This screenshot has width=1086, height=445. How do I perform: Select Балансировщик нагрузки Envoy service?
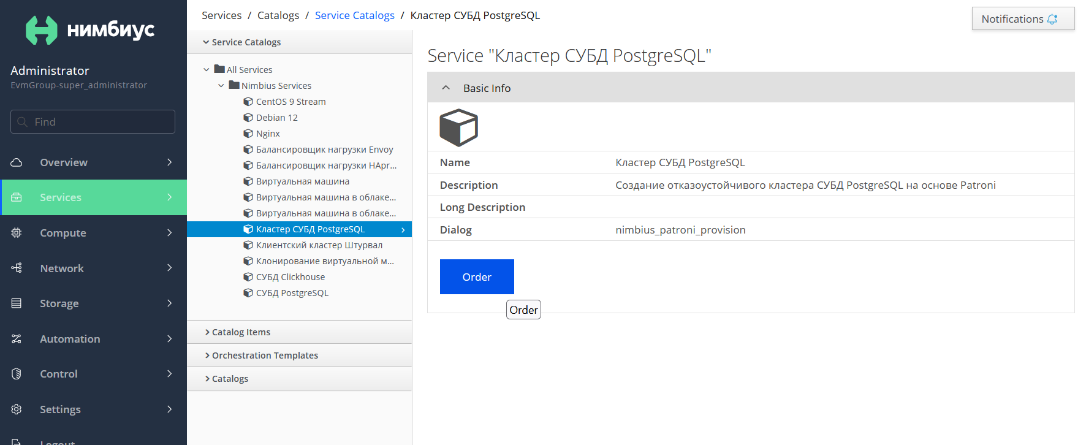click(x=324, y=150)
